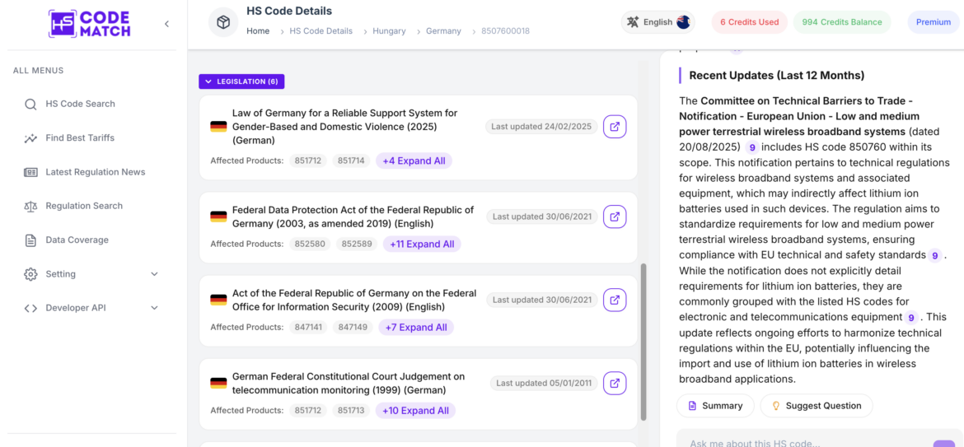Click citation 9 badge after telecommunications equipment

coord(912,318)
